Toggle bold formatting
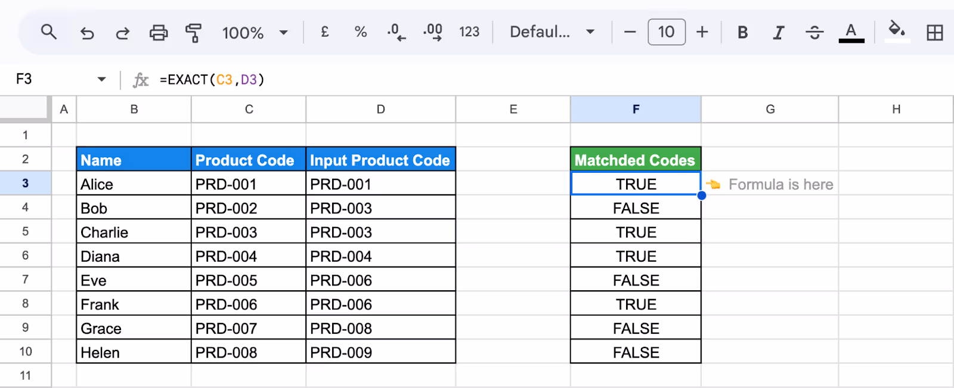This screenshot has width=954, height=388. pos(742,32)
